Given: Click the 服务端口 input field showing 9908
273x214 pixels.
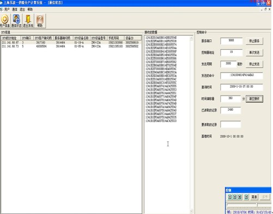Looking at the screenshot, I should 231,41.
